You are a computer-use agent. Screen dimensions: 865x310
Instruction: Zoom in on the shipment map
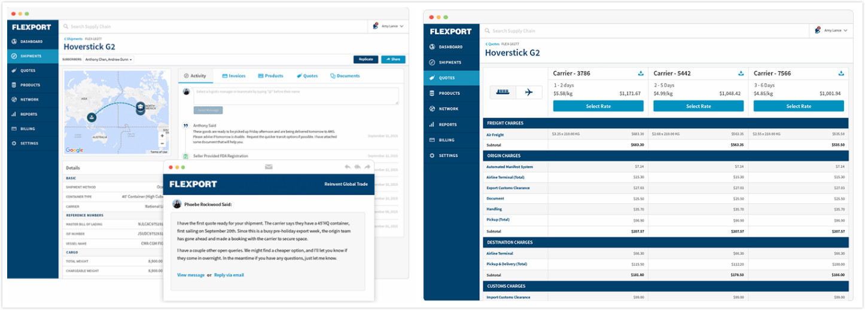[162, 136]
